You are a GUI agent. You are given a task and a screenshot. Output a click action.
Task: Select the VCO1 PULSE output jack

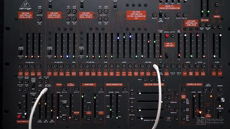point(40,19)
